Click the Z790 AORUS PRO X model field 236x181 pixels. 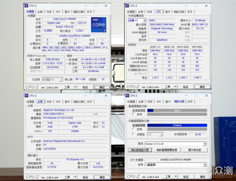tap(63, 114)
